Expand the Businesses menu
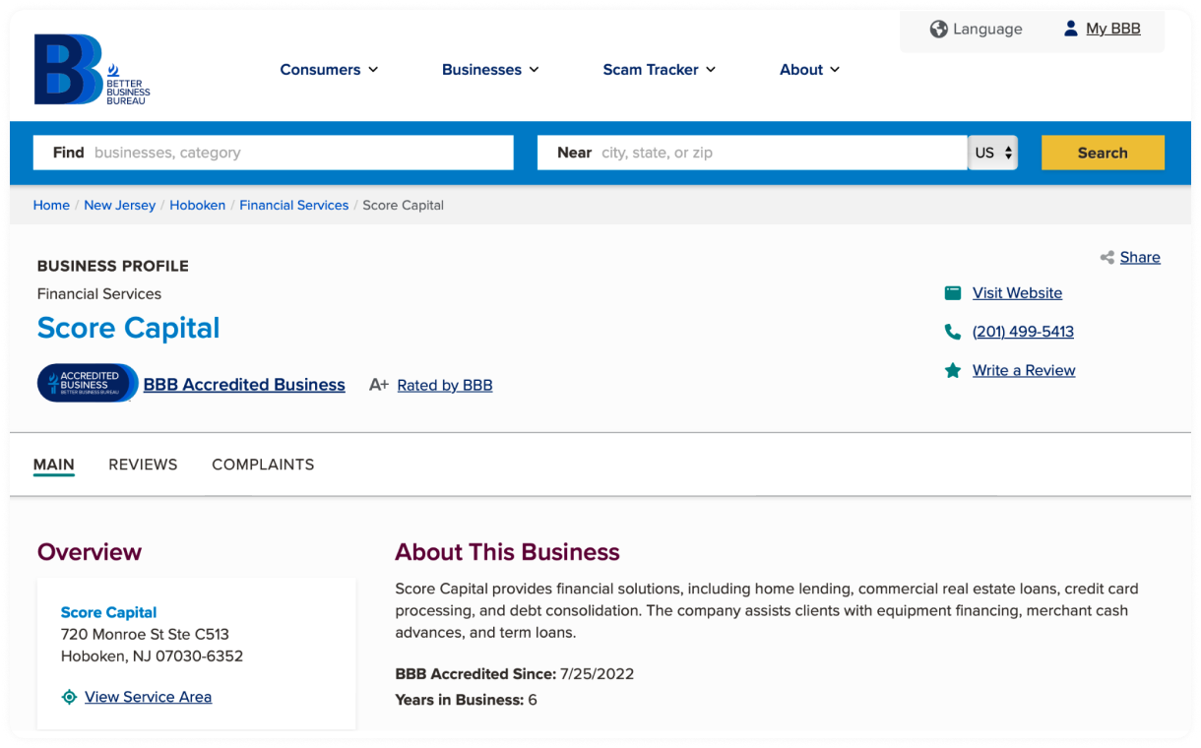 490,70
